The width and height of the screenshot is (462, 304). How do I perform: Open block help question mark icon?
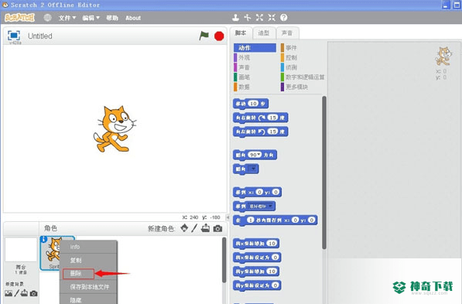(x=284, y=18)
